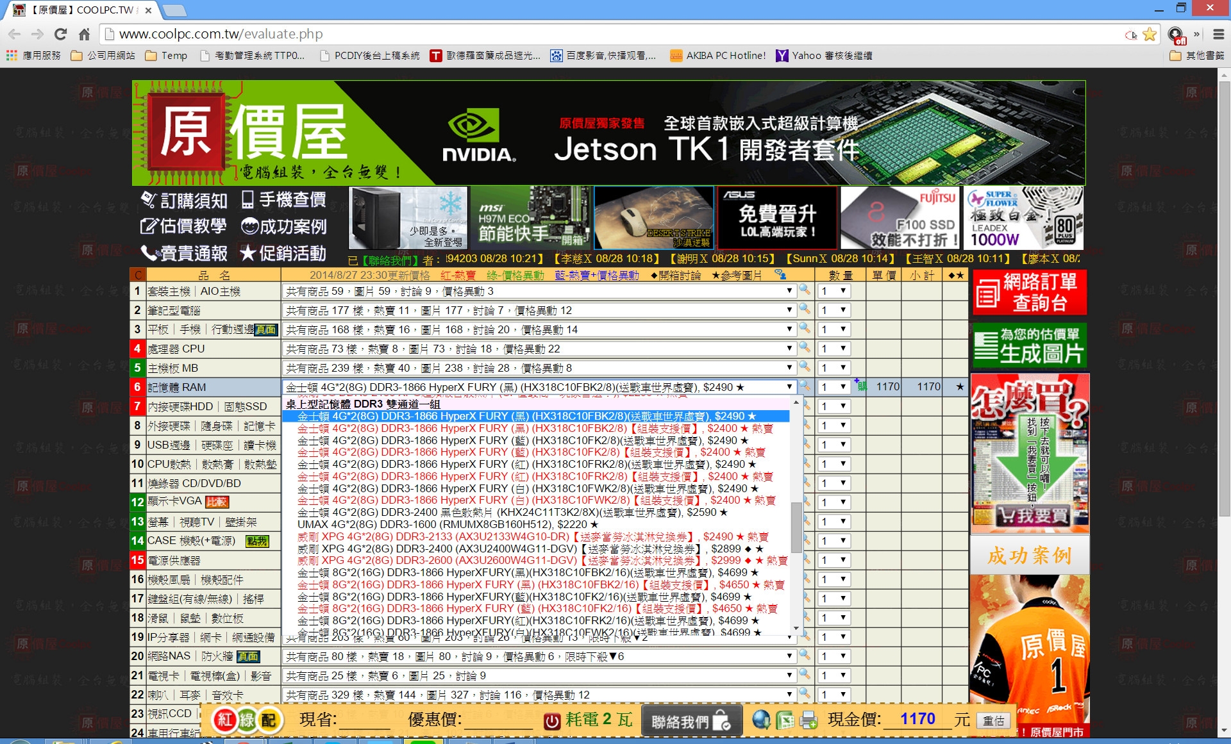Click the search magnifier for 筆記型電腦 row

(804, 310)
